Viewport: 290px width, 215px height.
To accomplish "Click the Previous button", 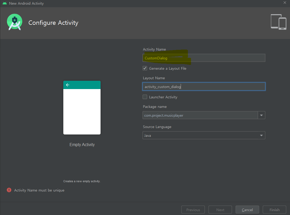I will pos(193,210).
